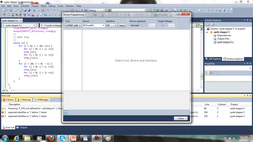Image resolution: width=253 pixels, height=142 pixels.
Task: Click the Cut scissors icon
Action: coord(34,10)
